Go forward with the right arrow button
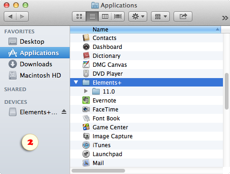Screen dimensions: 230x174 22,16
